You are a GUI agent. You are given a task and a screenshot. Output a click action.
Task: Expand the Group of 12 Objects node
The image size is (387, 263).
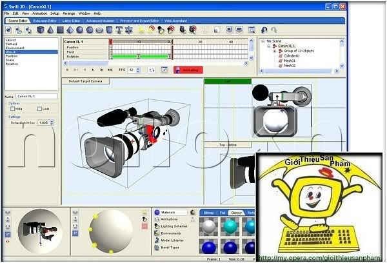pos(275,51)
